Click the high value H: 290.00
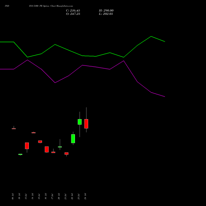This screenshot has width=206, height=206. (x=106, y=11)
